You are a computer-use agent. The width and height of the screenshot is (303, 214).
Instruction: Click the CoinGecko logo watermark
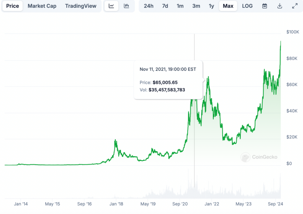259,157
